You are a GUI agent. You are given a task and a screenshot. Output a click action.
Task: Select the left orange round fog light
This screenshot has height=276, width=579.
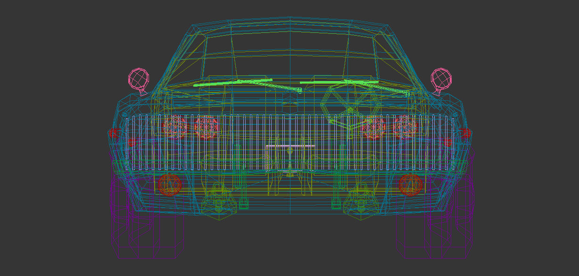pos(169,185)
